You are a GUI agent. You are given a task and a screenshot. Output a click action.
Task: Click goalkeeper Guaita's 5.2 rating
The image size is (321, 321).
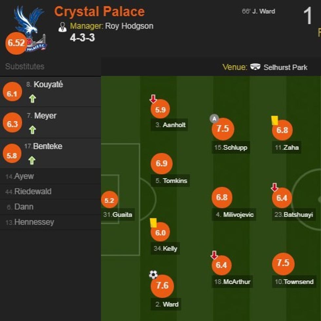(109, 200)
